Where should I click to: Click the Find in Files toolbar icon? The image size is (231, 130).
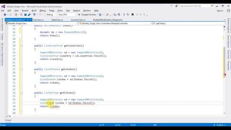pyautogui.click(x=108, y=14)
